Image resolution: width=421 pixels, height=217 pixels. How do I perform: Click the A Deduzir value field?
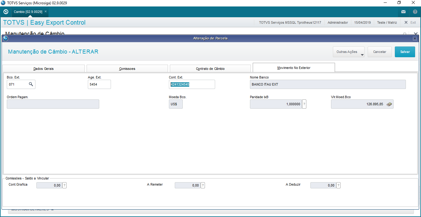[323, 185]
